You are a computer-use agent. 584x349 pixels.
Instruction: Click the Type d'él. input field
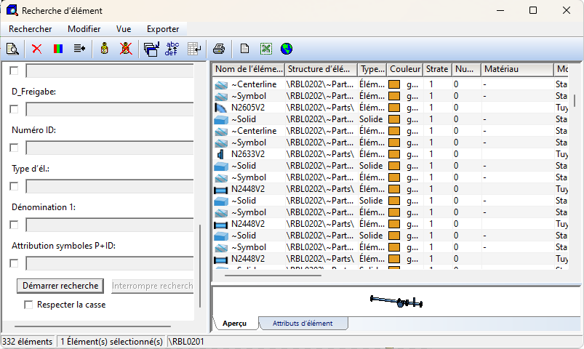[x=110, y=186]
